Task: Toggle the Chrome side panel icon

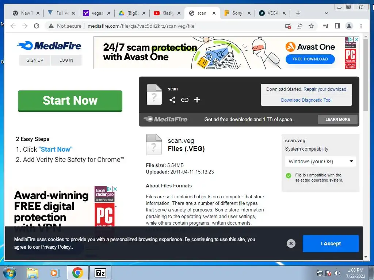Action: point(337,26)
